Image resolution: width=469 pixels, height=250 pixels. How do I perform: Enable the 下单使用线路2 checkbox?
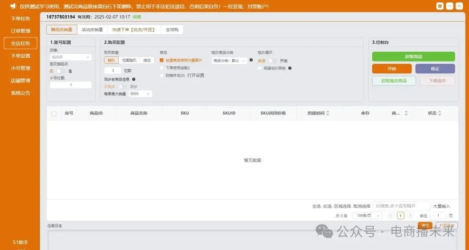[162, 68]
